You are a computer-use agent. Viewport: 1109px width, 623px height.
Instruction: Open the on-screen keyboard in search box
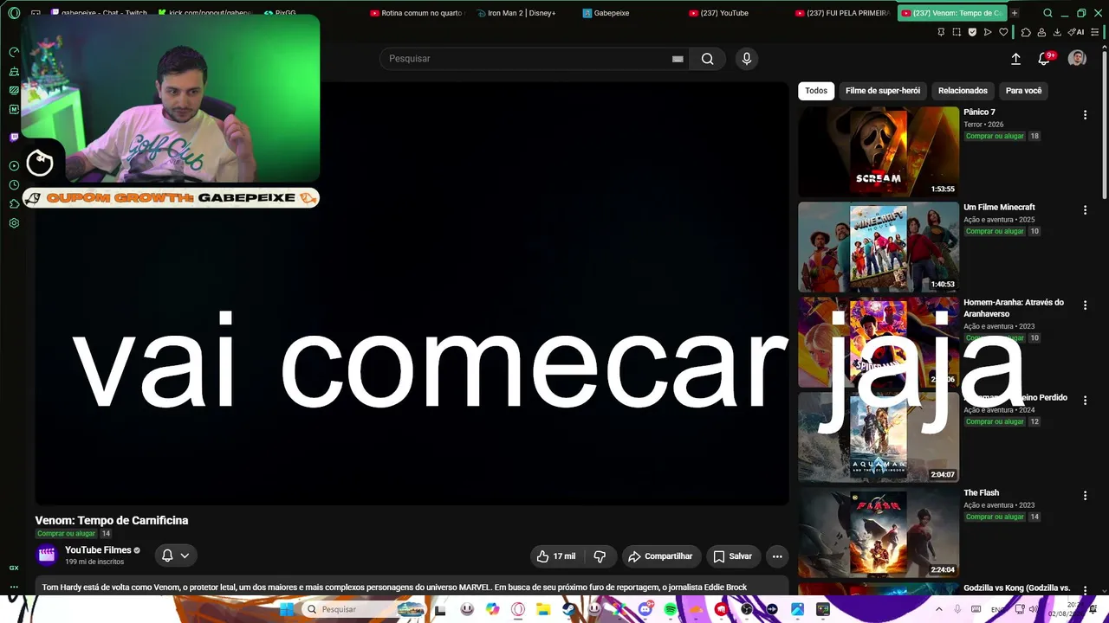(678, 59)
